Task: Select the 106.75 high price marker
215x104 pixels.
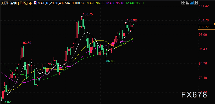Action: (x=88, y=14)
